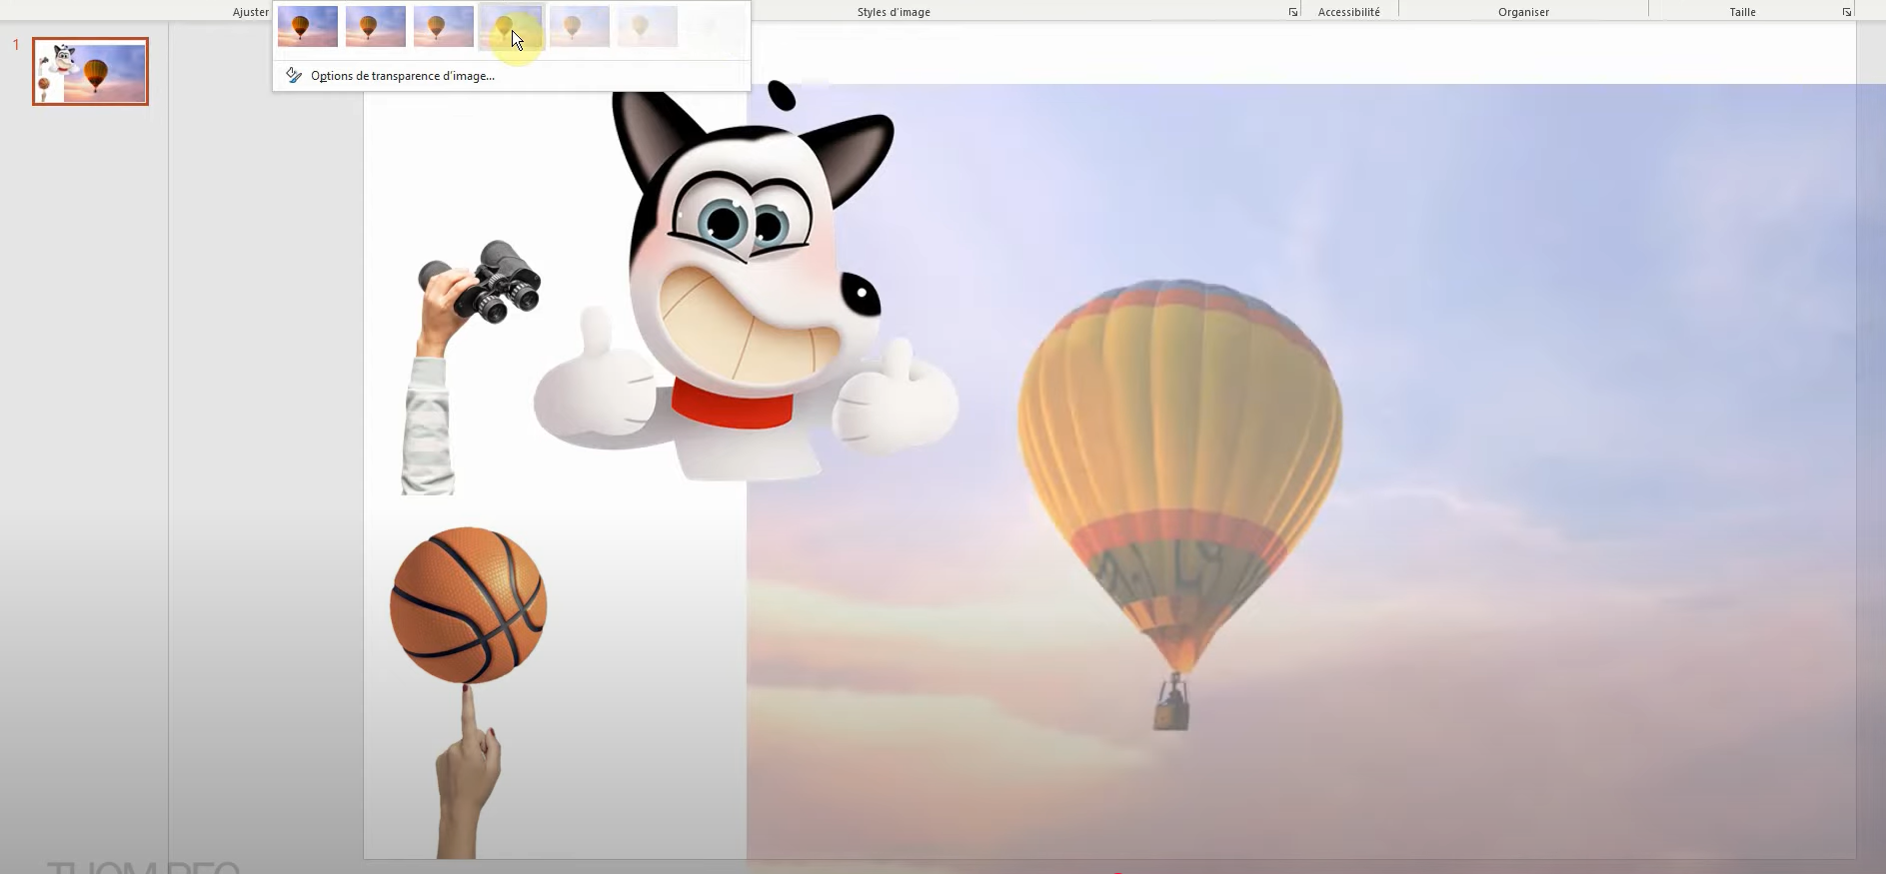Click the Organiser group label
The image size is (1886, 874).
(1524, 12)
